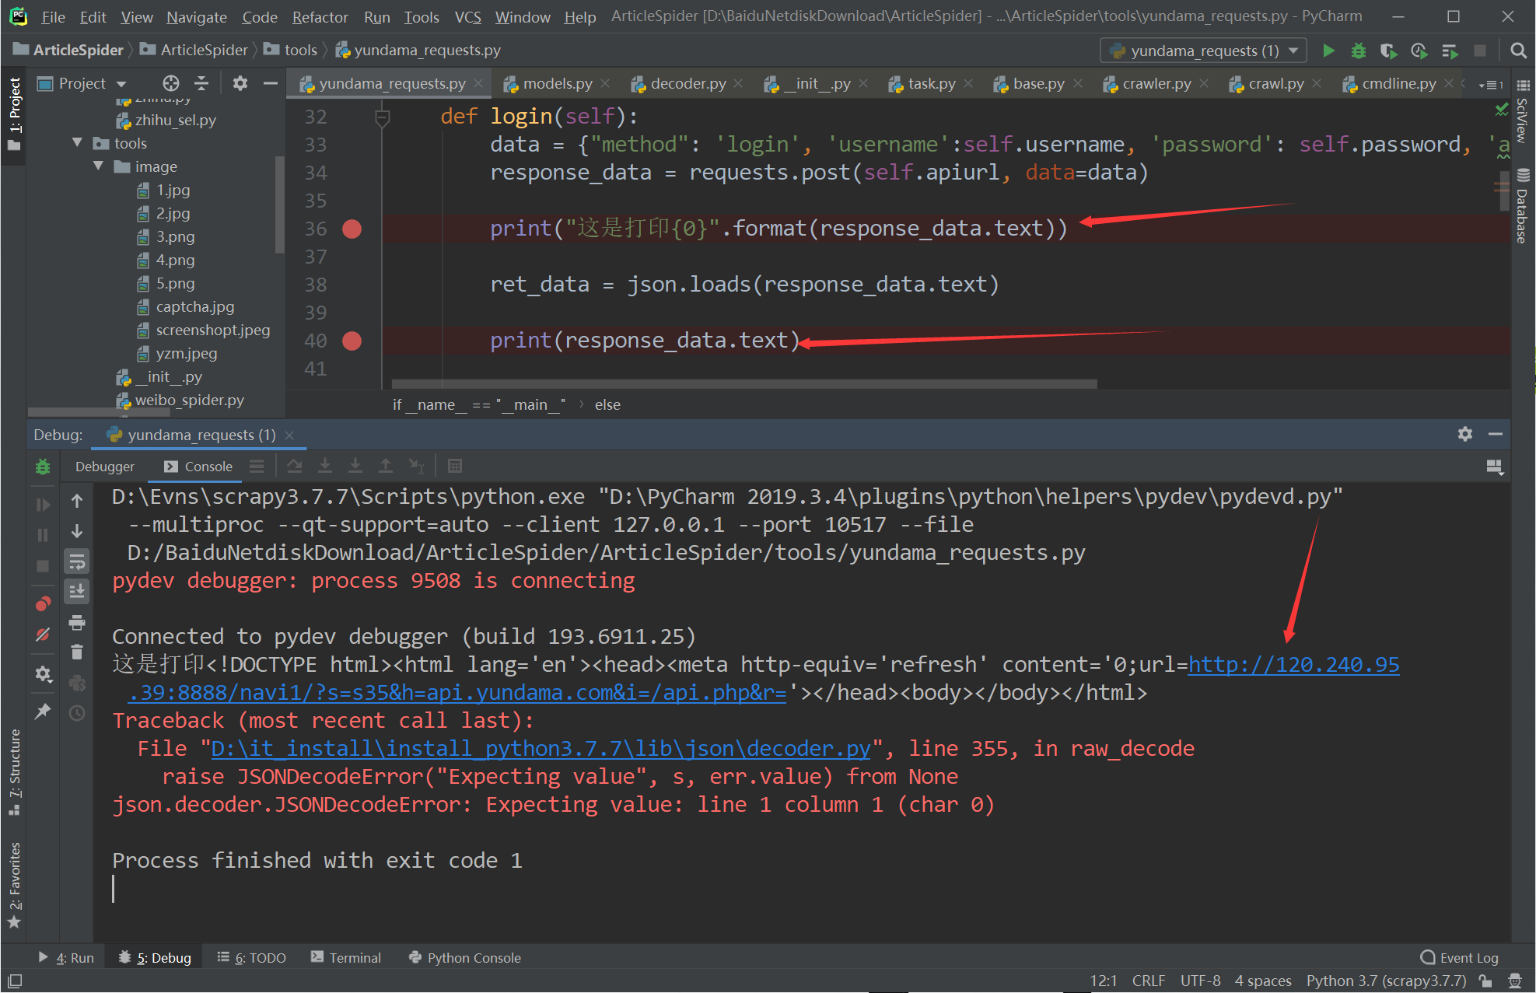Select captcha.jpg in project tree
The image size is (1536, 993).
[x=194, y=306]
